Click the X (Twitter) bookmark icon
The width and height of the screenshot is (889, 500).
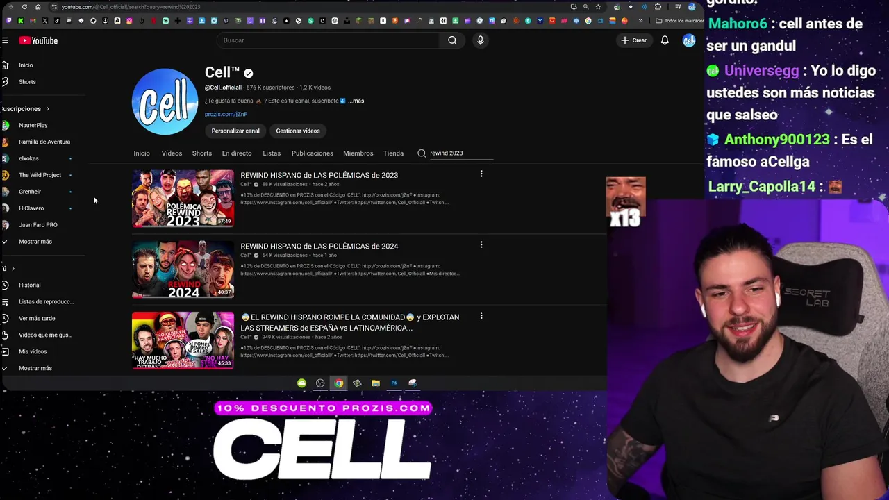point(44,21)
